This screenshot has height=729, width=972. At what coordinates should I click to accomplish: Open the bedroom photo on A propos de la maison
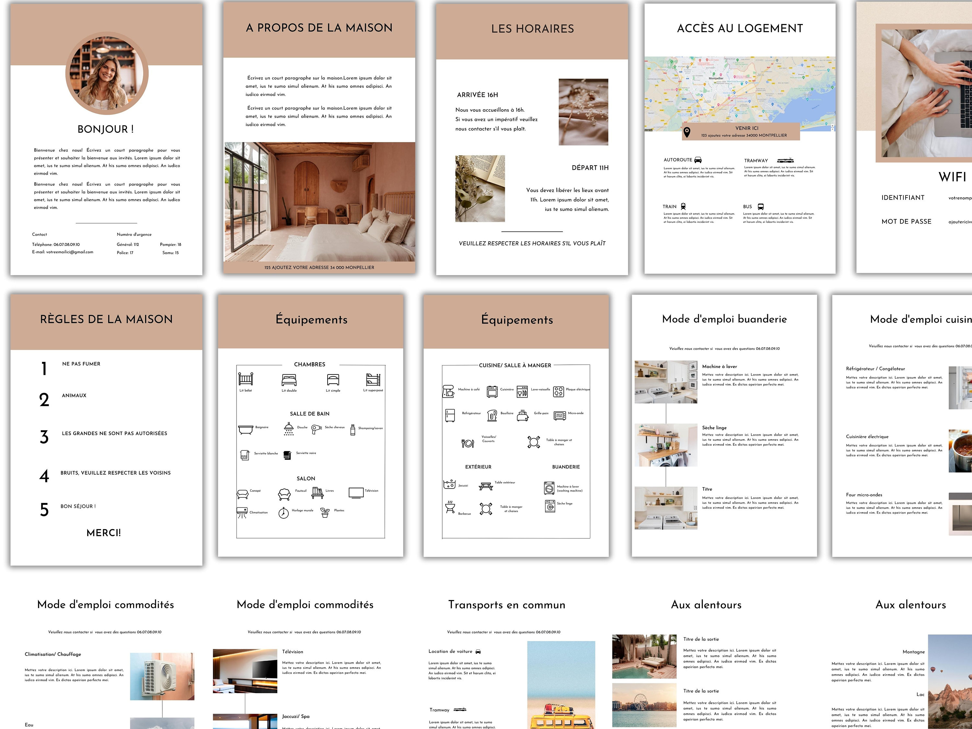(x=319, y=202)
